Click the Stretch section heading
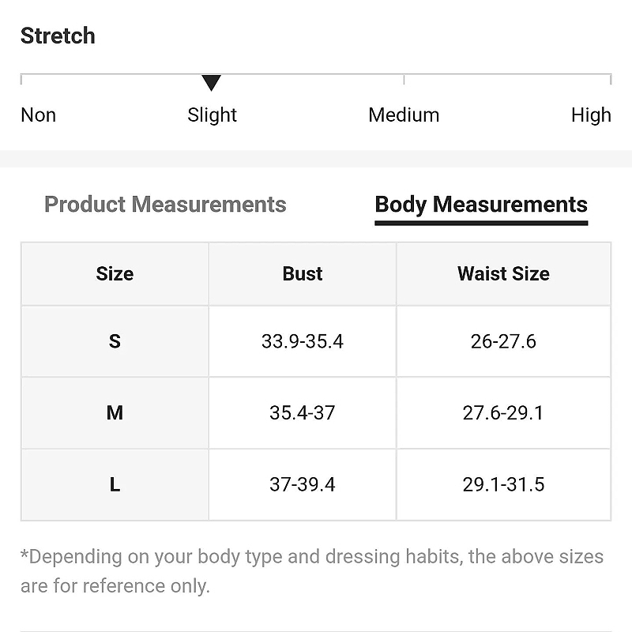The width and height of the screenshot is (632, 632). [58, 36]
